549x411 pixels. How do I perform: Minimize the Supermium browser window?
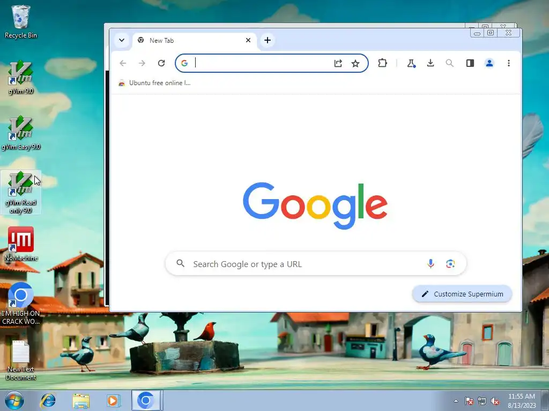477,33
